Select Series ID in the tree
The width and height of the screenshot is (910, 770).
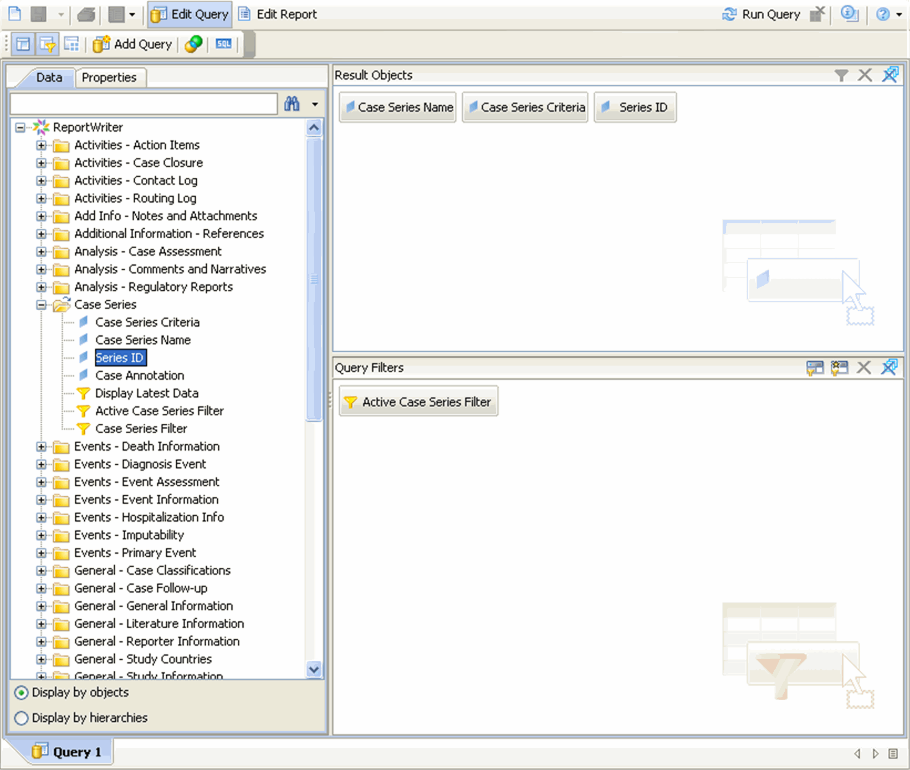[x=120, y=358]
